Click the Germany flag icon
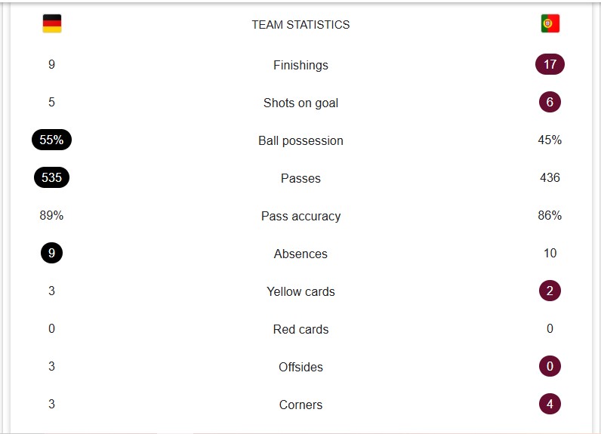This screenshot has width=601, height=434. [x=52, y=23]
